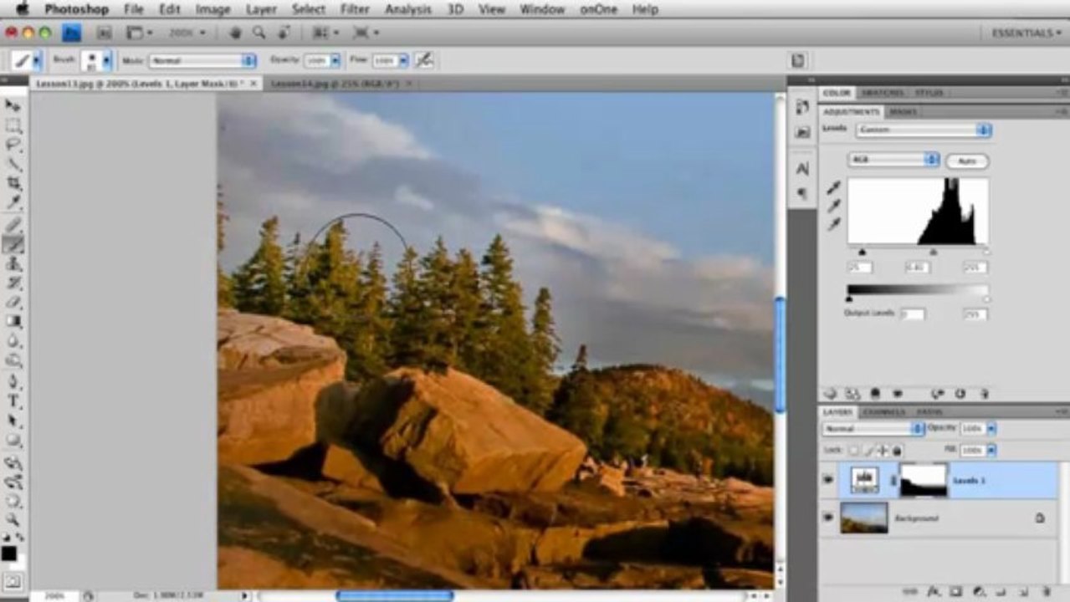
Task: Open the brush Mode Normal dropdown
Action: 202,61
